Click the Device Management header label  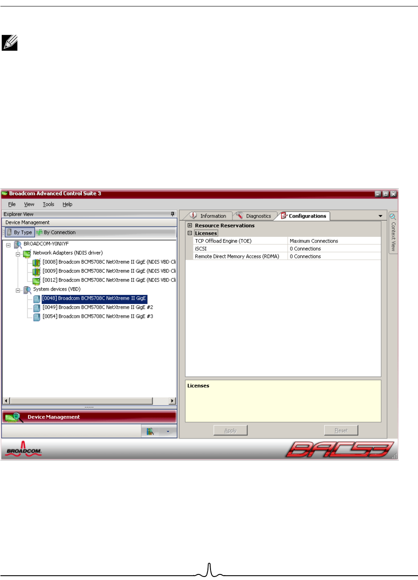(27, 222)
